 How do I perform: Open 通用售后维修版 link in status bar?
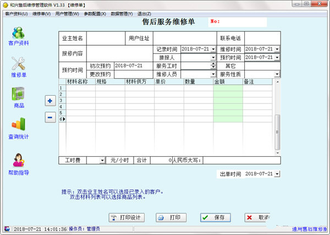click(x=309, y=229)
